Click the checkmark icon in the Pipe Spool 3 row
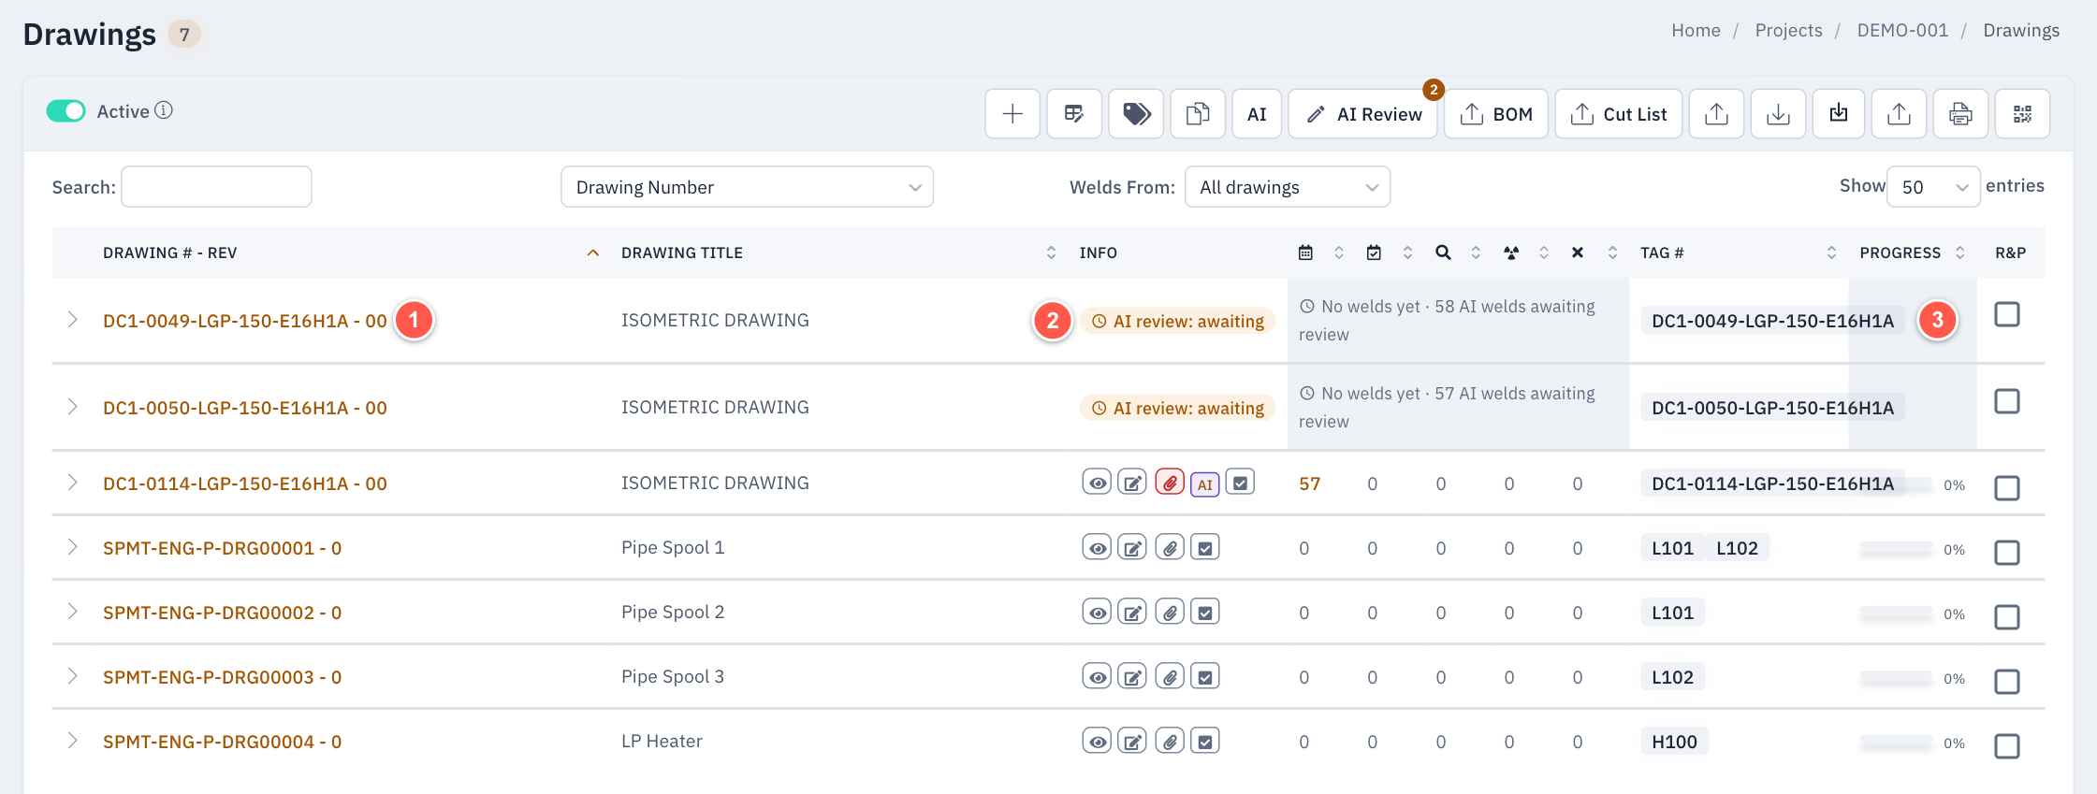 click(x=1205, y=676)
